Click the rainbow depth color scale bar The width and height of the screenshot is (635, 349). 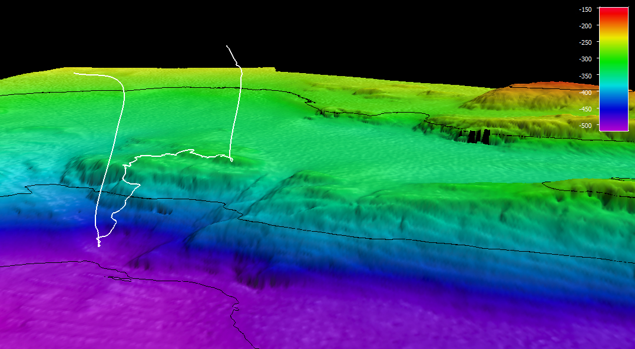pos(614,69)
